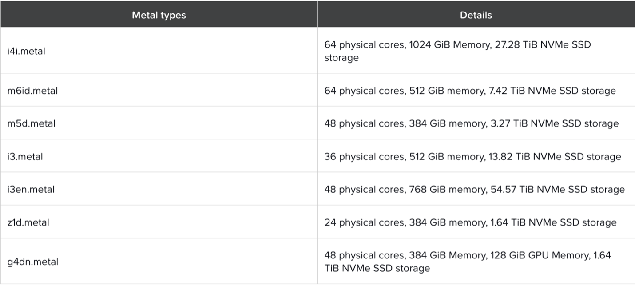Viewport: 635px width, 286px height.
Task: Click details listing 24 physical cores
Action: tap(470, 222)
